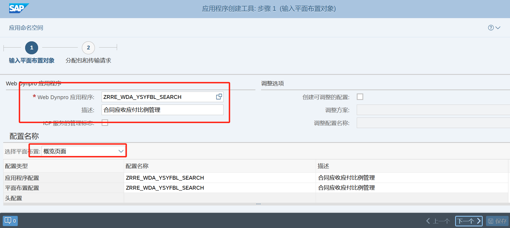The image size is (510, 228).
Task: Click the 调整配置名称 input field
Action: (433, 123)
